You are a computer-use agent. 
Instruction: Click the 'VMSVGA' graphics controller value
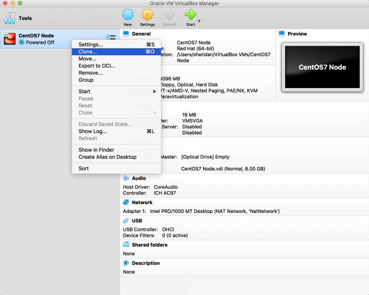tap(192, 121)
